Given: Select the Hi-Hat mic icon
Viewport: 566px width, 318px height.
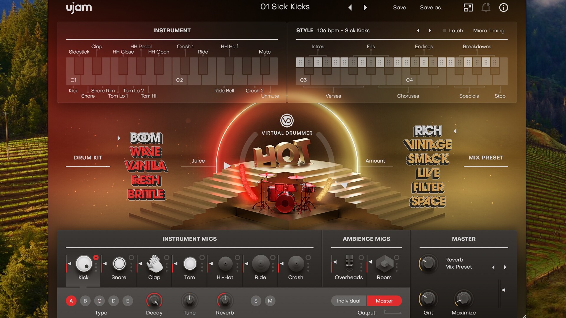Looking at the screenshot, I should (225, 264).
